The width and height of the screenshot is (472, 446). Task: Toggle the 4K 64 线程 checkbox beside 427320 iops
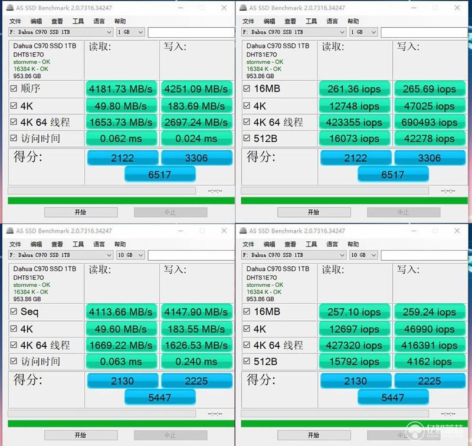(247, 345)
